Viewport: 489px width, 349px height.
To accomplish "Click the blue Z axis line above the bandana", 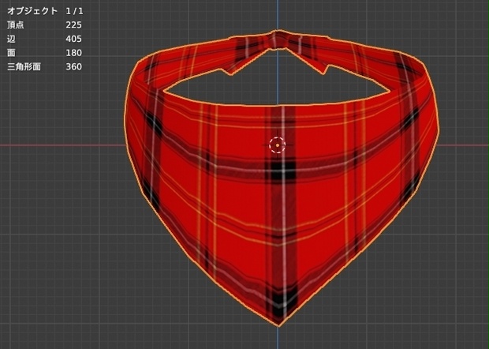I will click(x=278, y=14).
